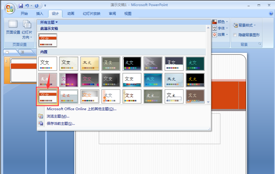Apply the white theme with teal wave footer
Viewport: 275px width, 174px height.
point(132,80)
